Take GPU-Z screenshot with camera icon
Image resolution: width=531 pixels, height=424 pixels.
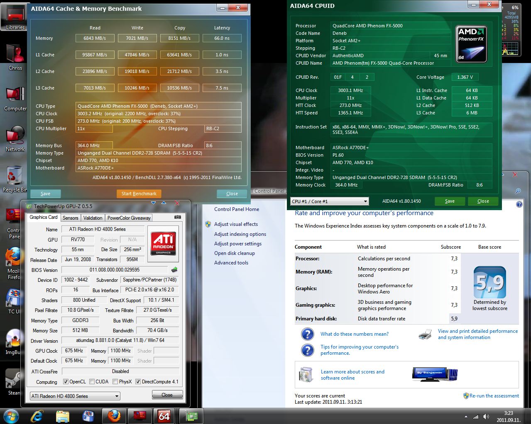177,217
